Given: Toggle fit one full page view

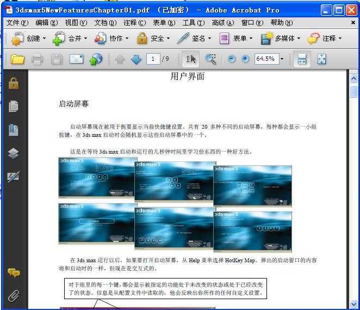Looking at the screenshot, I should coord(321,59).
